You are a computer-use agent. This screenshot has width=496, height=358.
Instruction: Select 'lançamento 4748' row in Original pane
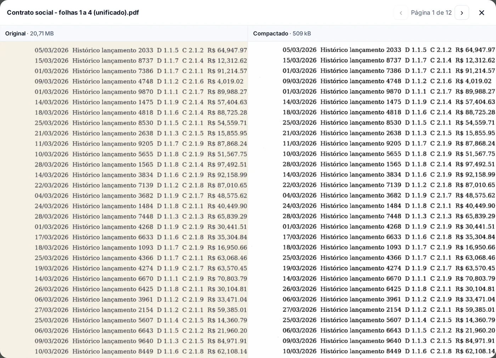tap(139, 81)
